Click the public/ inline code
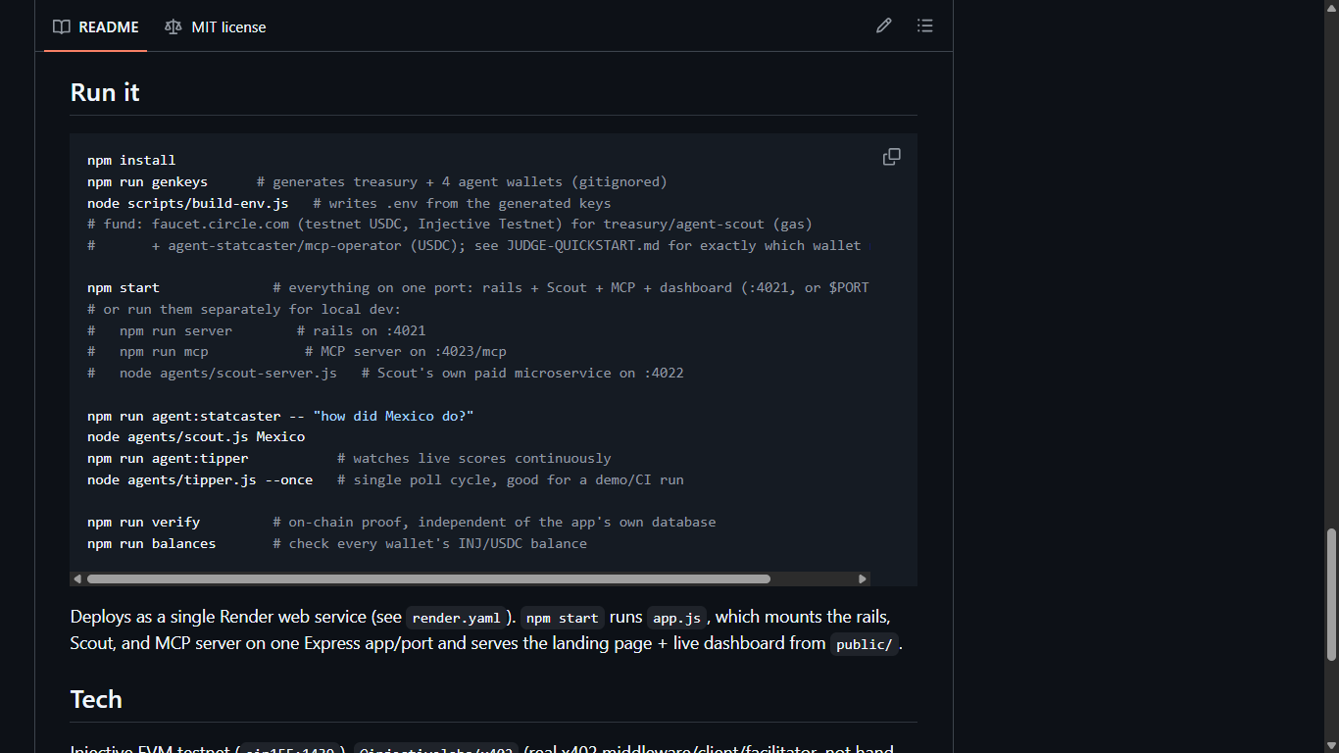The width and height of the screenshot is (1339, 753). pyautogui.click(x=864, y=644)
